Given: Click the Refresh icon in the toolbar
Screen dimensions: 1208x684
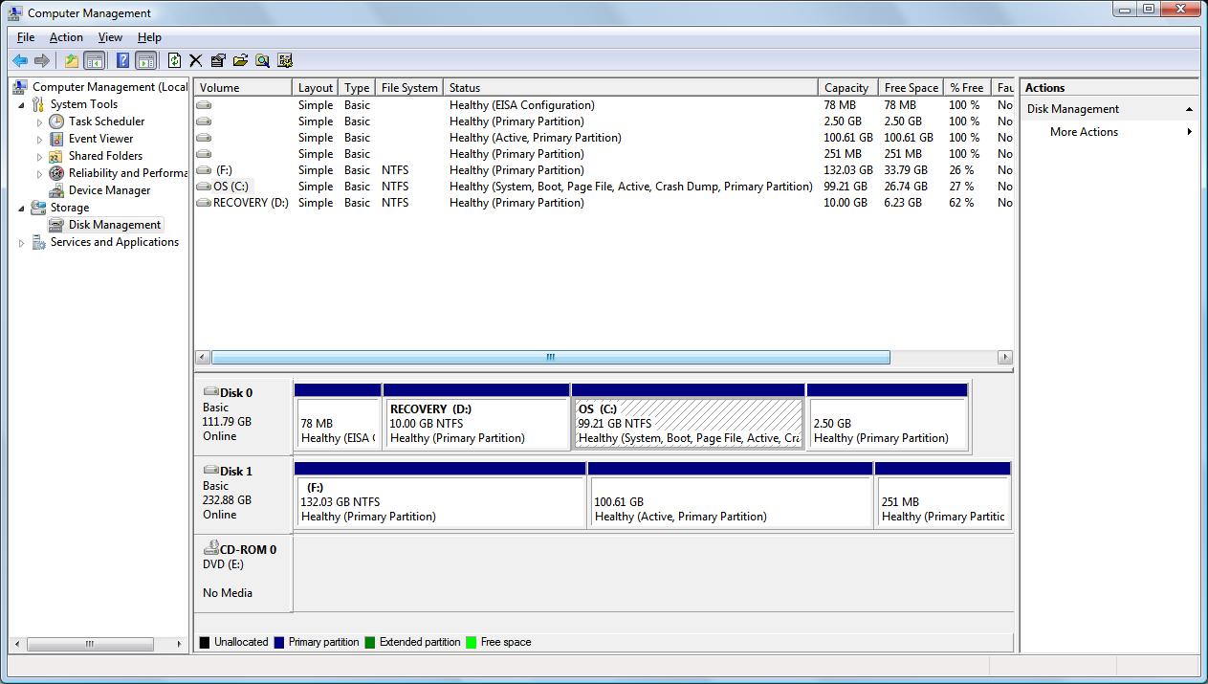Looking at the screenshot, I should click(x=174, y=60).
